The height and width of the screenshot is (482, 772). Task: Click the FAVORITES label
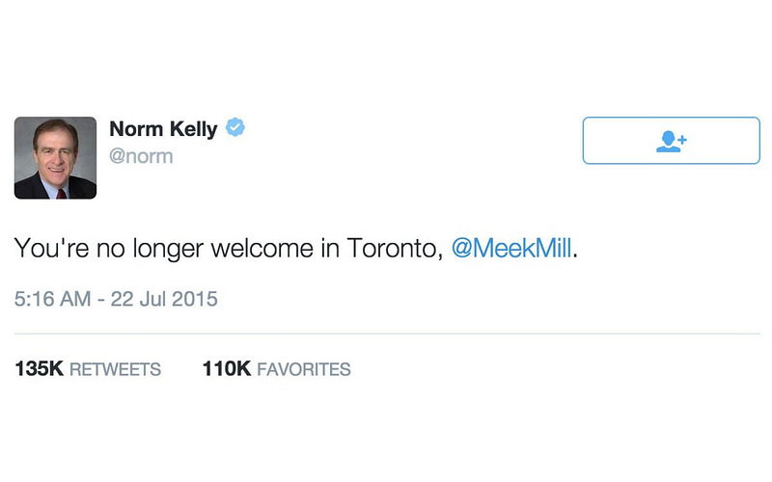[304, 369]
